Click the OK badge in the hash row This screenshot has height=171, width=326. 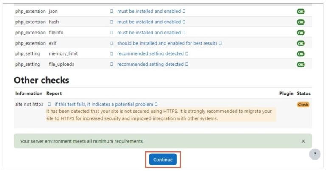pos(301,22)
